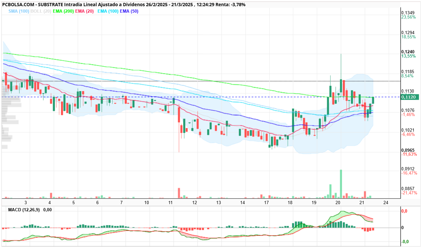Click date label 10 on time axis

[147, 202]
